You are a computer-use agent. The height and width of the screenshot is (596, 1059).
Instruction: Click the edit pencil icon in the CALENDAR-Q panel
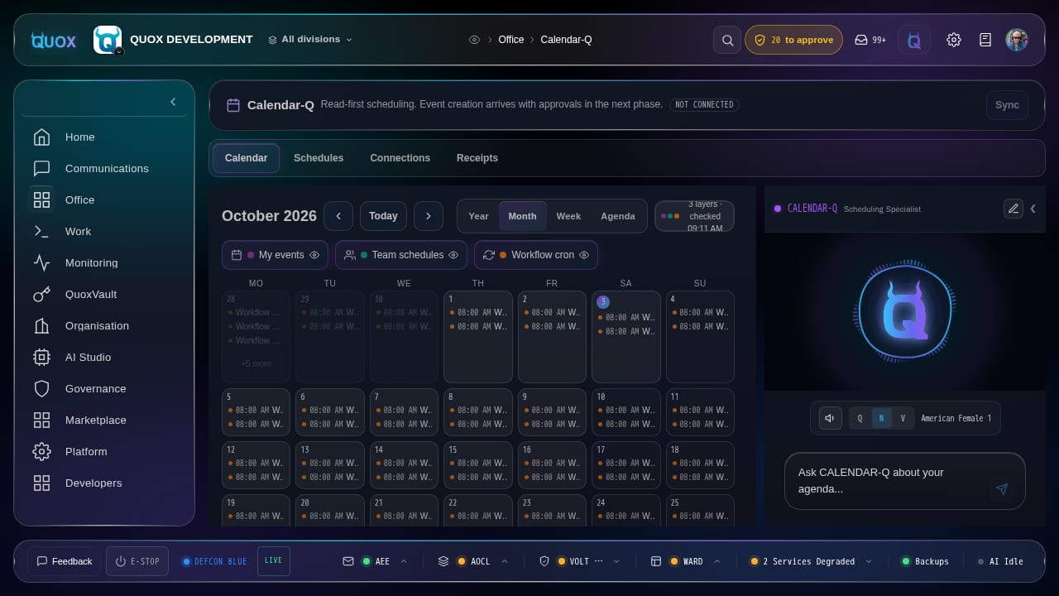coord(1013,209)
